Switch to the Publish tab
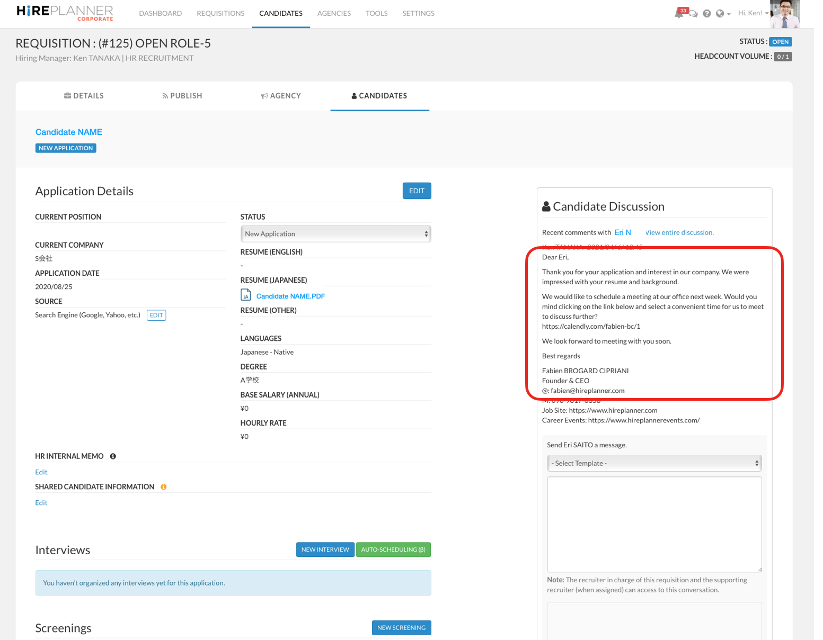Image resolution: width=823 pixels, height=640 pixels. coord(182,96)
